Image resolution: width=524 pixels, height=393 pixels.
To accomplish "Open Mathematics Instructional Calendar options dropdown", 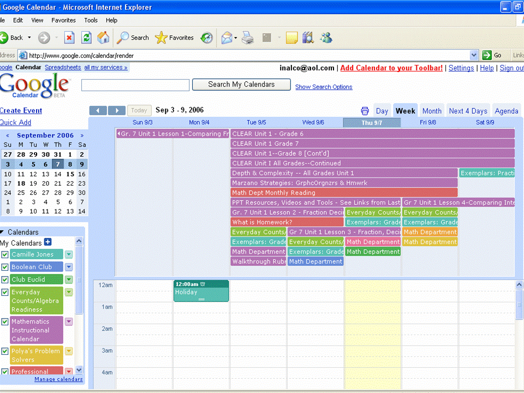I will pyautogui.click(x=69, y=321).
